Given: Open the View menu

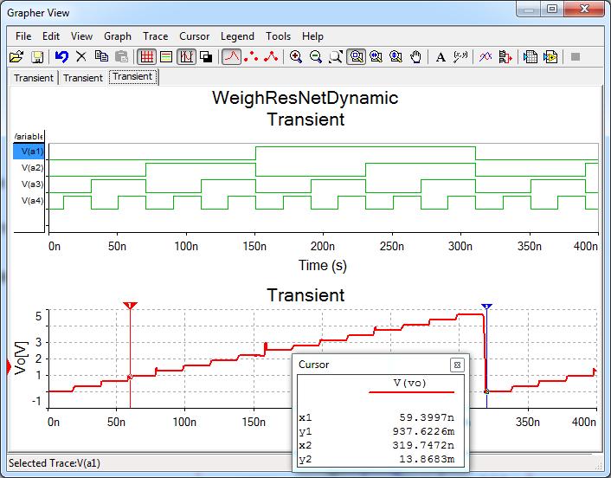Looking at the screenshot, I should pos(81,36).
